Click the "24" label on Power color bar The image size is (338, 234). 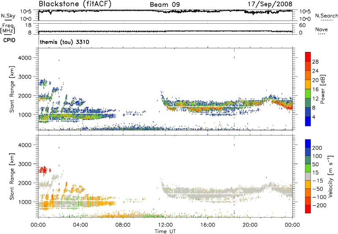pyautogui.click(x=315, y=71)
